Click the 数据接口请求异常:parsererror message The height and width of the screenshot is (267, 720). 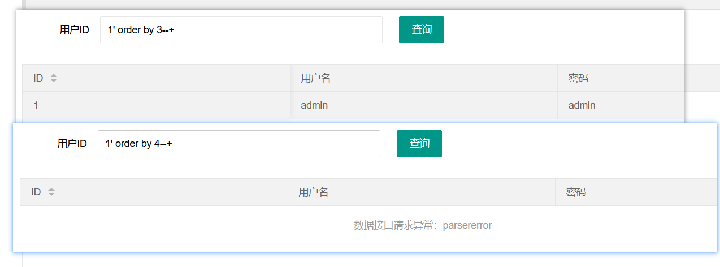(x=423, y=225)
